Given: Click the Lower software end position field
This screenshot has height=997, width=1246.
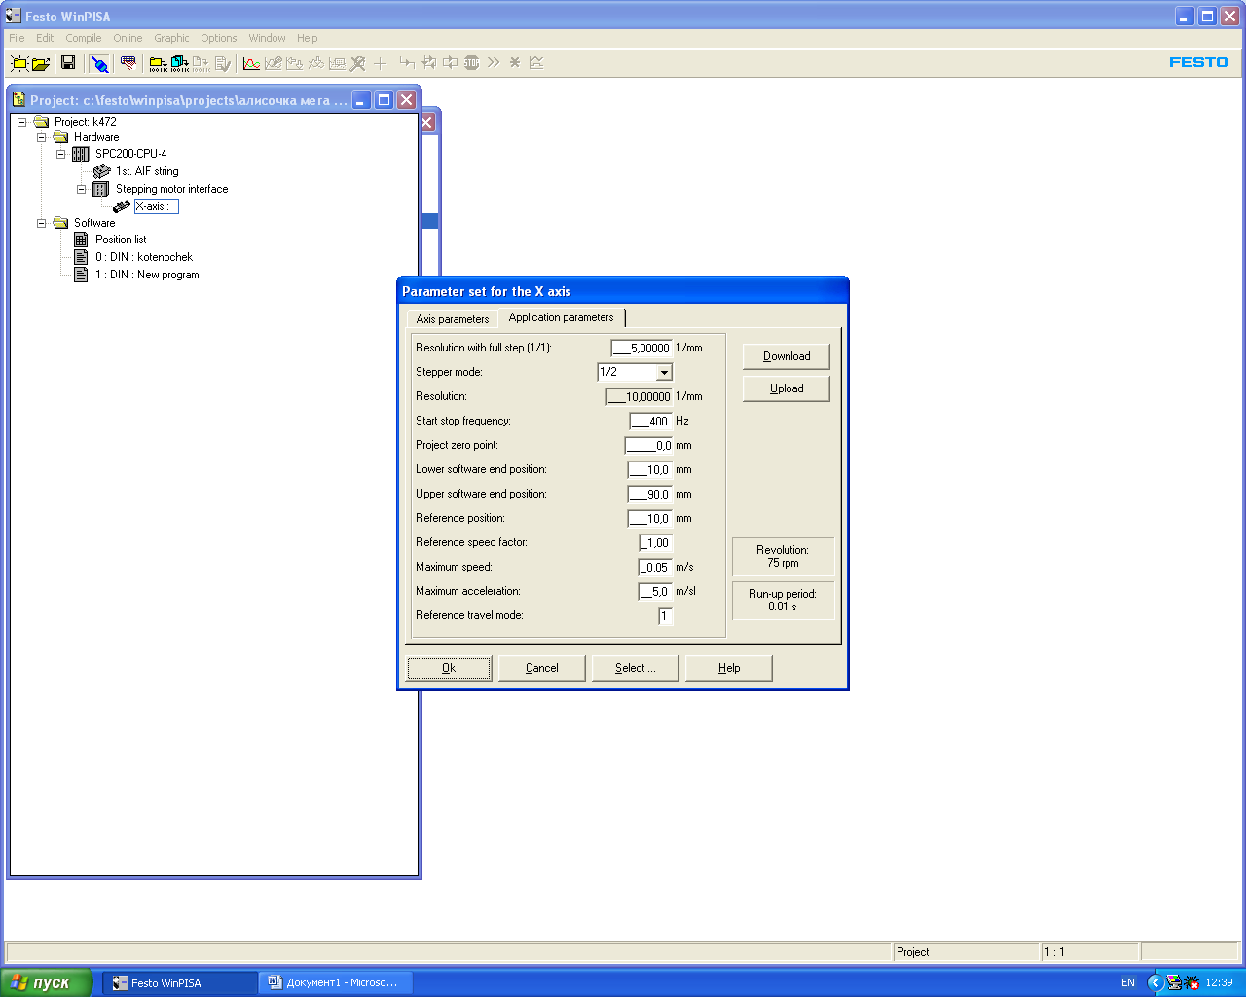Looking at the screenshot, I should point(649,469).
